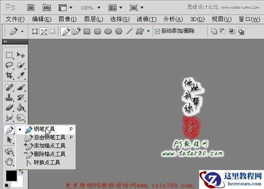Select fill pixels mode in options bar
Image resolution: width=264 pixels, height=189 pixels.
(53, 31)
